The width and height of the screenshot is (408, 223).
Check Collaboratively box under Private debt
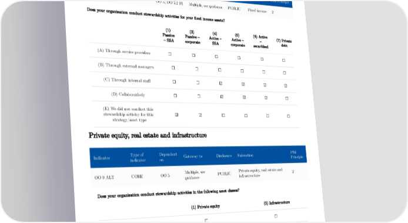click(287, 99)
